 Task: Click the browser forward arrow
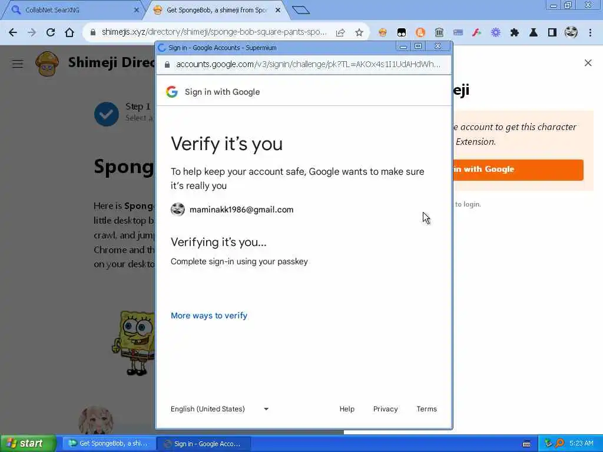point(32,32)
